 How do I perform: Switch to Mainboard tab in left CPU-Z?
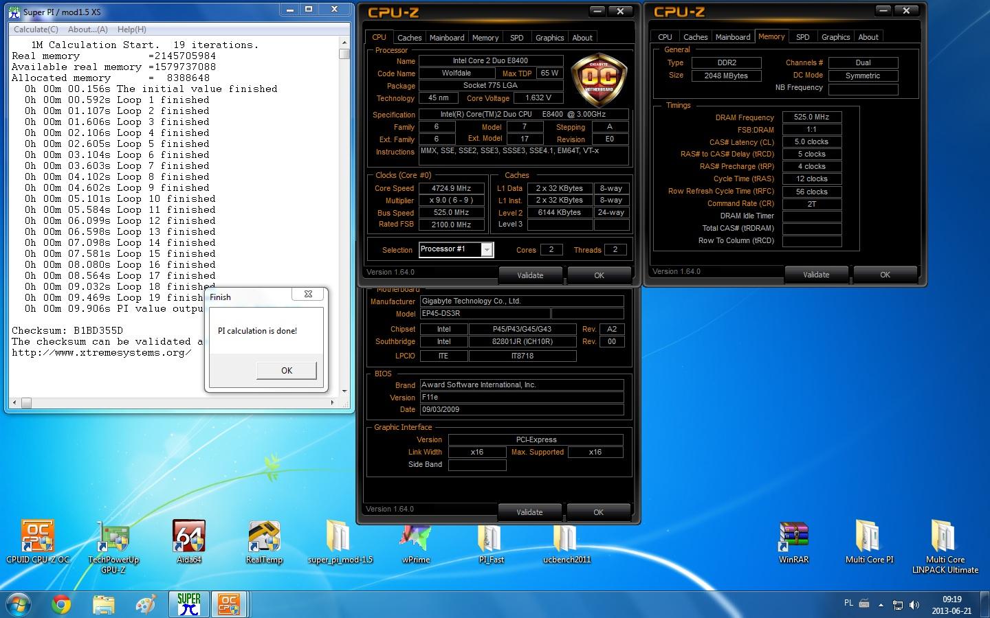pyautogui.click(x=447, y=38)
